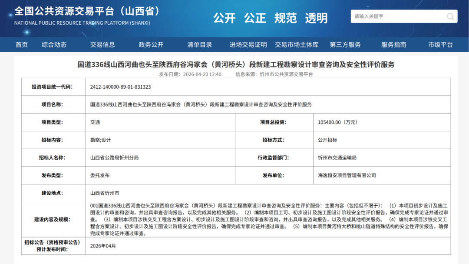
Task: Click the search magnifier icon
Action: (452, 16)
